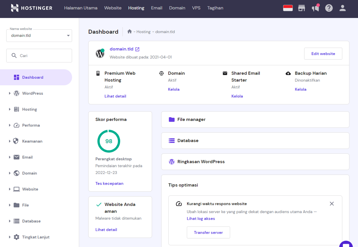358x247 pixels.
Task: Expand the Email sidebar section arrow
Action: [10, 157]
